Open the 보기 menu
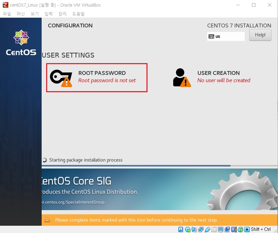278x233 pixels. pyautogui.click(x=35, y=14)
